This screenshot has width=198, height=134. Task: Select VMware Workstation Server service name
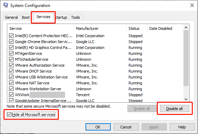coord(38,89)
